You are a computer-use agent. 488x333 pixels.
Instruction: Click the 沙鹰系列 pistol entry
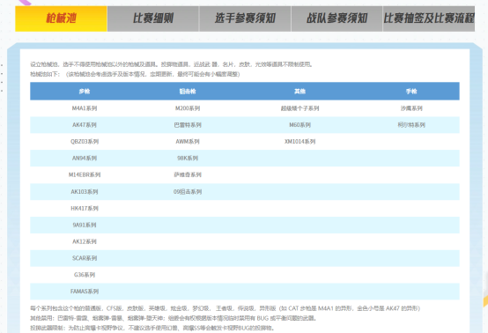tap(411, 108)
